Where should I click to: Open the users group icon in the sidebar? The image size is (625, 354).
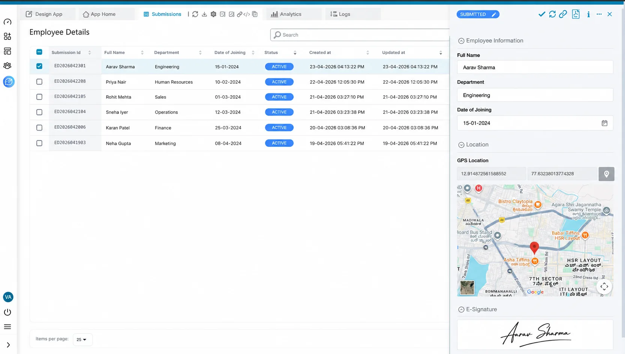pyautogui.click(x=7, y=66)
